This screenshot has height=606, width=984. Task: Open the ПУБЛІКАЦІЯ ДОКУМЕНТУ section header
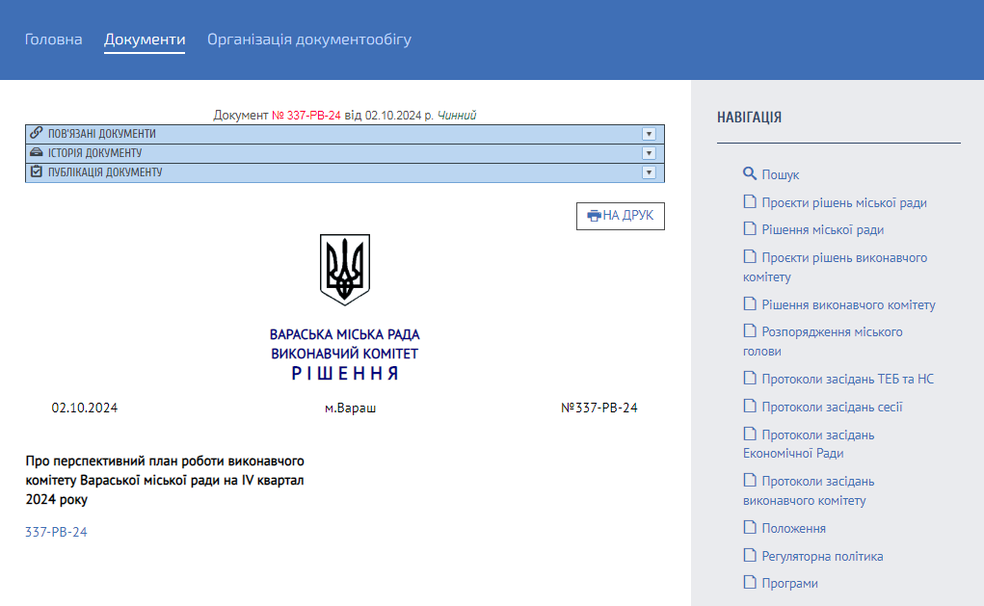click(344, 172)
